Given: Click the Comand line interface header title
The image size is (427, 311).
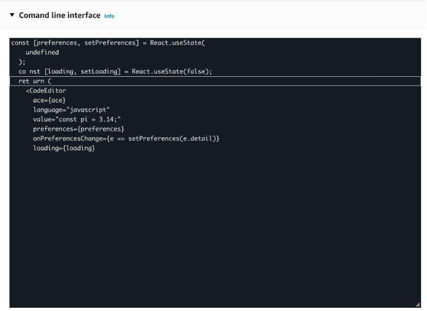Looking at the screenshot, I should point(59,15).
